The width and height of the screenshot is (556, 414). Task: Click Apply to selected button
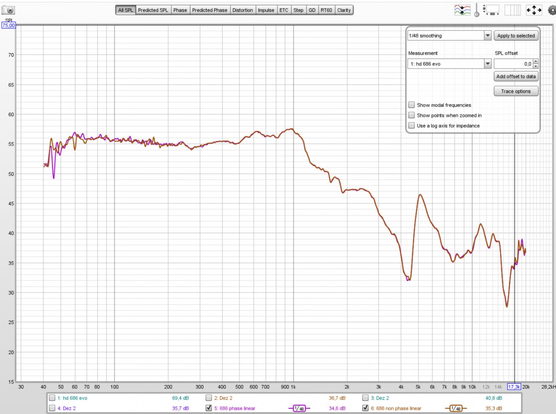click(x=516, y=36)
